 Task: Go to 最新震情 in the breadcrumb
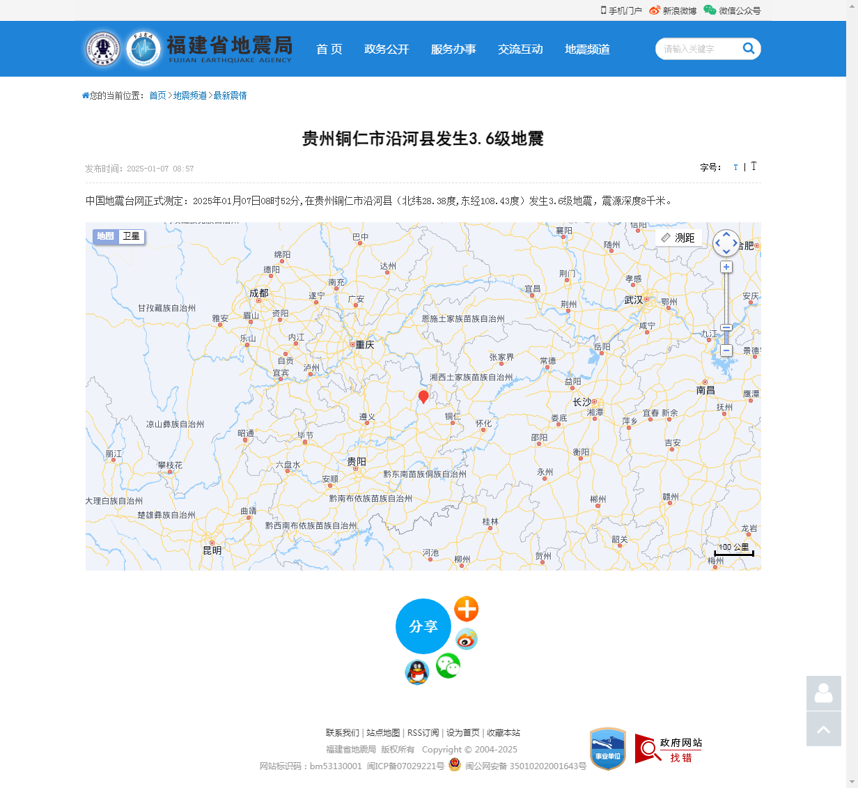pos(230,95)
